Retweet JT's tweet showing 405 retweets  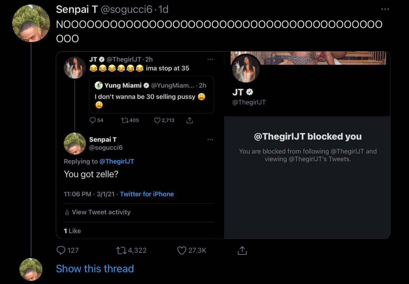125,120
